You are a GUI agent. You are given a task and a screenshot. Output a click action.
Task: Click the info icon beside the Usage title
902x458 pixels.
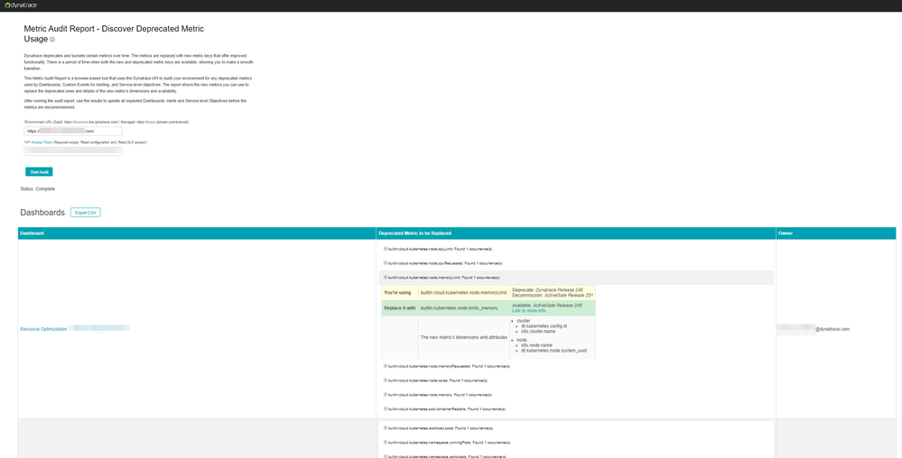pos(52,40)
